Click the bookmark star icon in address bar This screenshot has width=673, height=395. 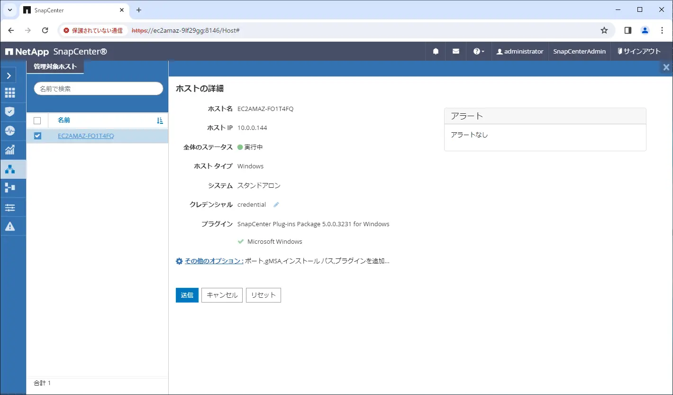tap(604, 30)
